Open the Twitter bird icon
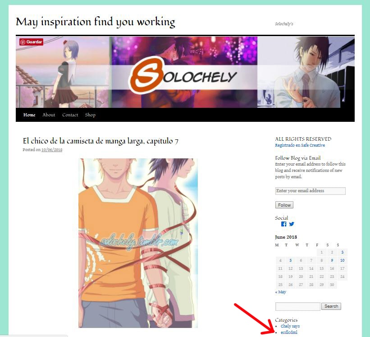This screenshot has height=337, width=370. 292,224
